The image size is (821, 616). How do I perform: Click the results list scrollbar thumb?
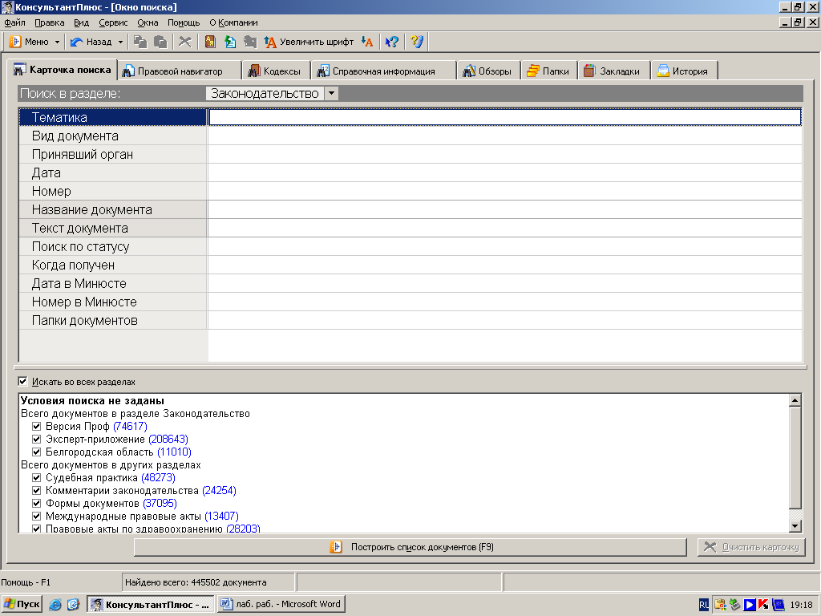point(795,458)
